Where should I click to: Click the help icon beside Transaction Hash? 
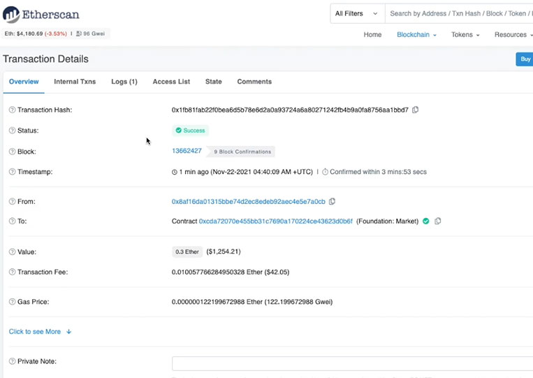pos(13,110)
